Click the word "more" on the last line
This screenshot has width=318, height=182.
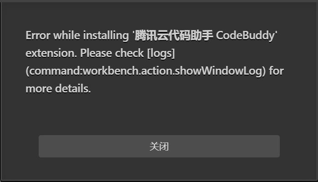click(x=39, y=89)
